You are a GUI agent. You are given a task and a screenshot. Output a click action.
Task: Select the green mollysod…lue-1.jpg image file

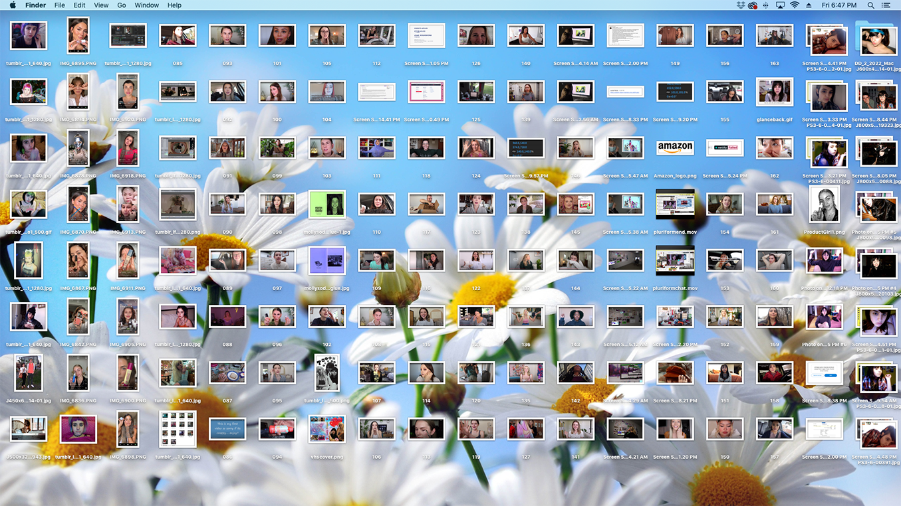(326, 204)
